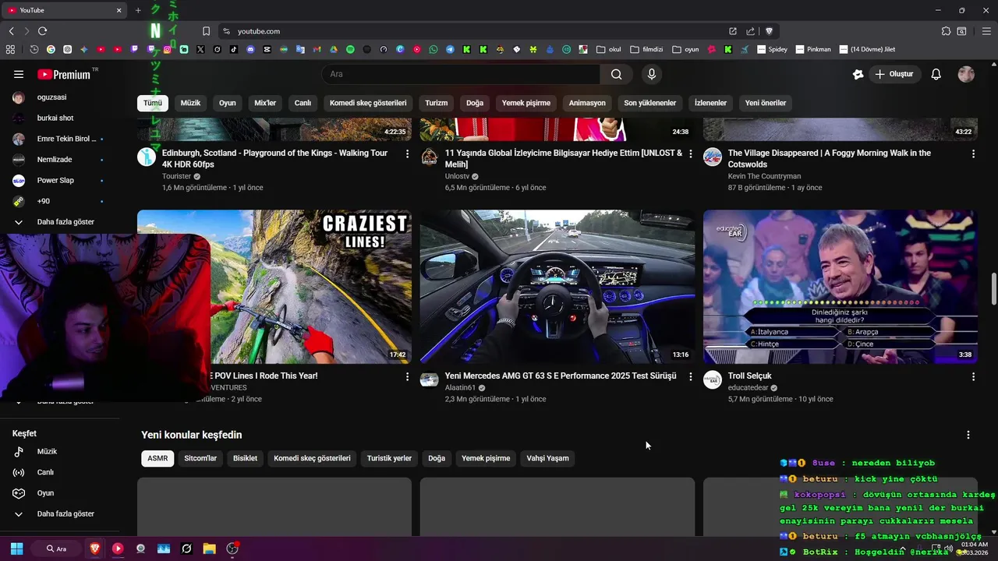Open the Instagram bookmark
Screen dimensions: 998x561
(x=167, y=49)
